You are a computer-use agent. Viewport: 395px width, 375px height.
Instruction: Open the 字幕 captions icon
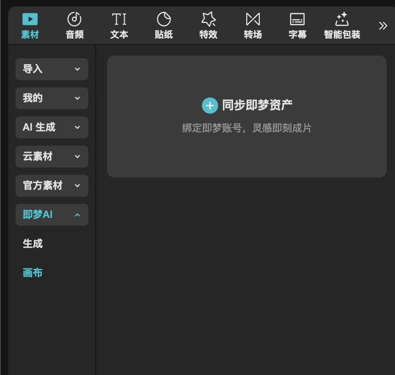pos(298,20)
